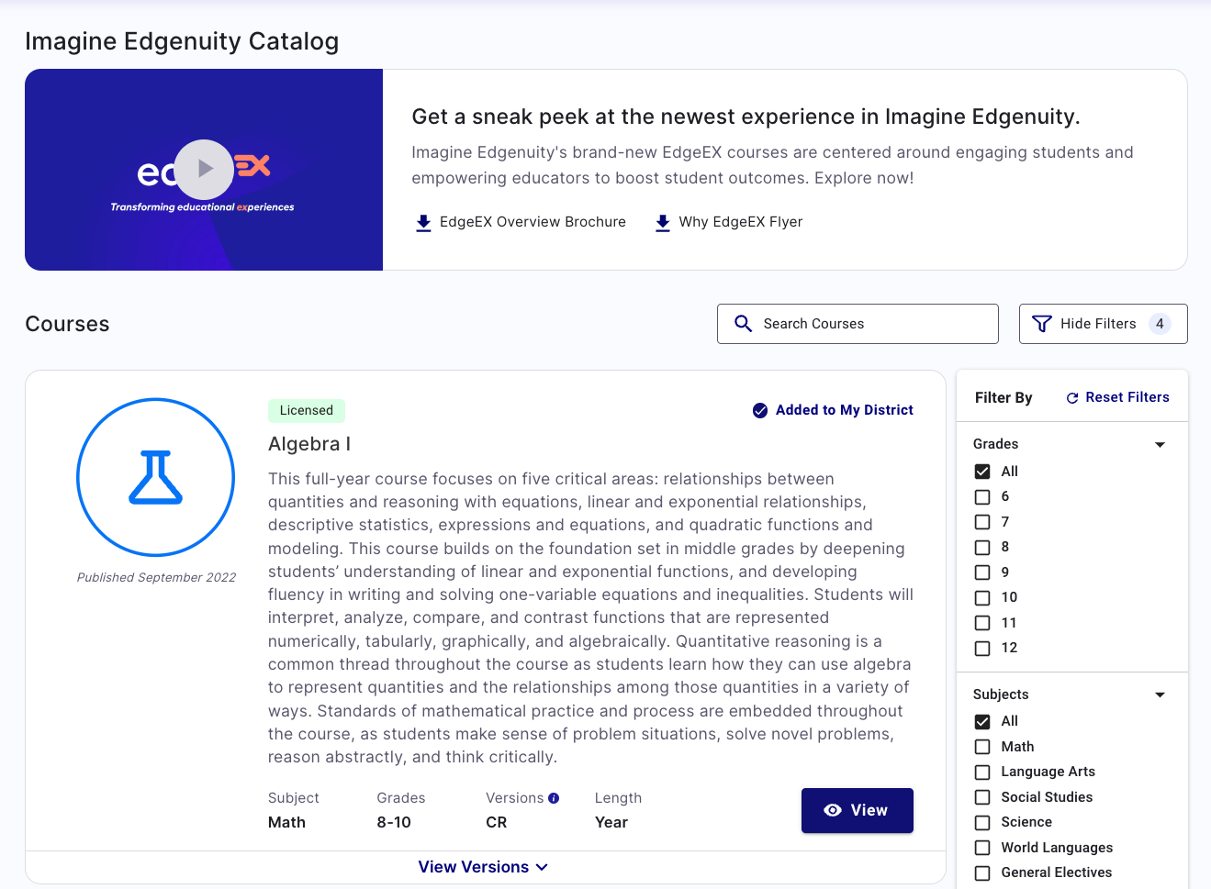Screen dimensions: 1211x889
Task: Expand View Versions for Algebra I
Action: [x=484, y=866]
